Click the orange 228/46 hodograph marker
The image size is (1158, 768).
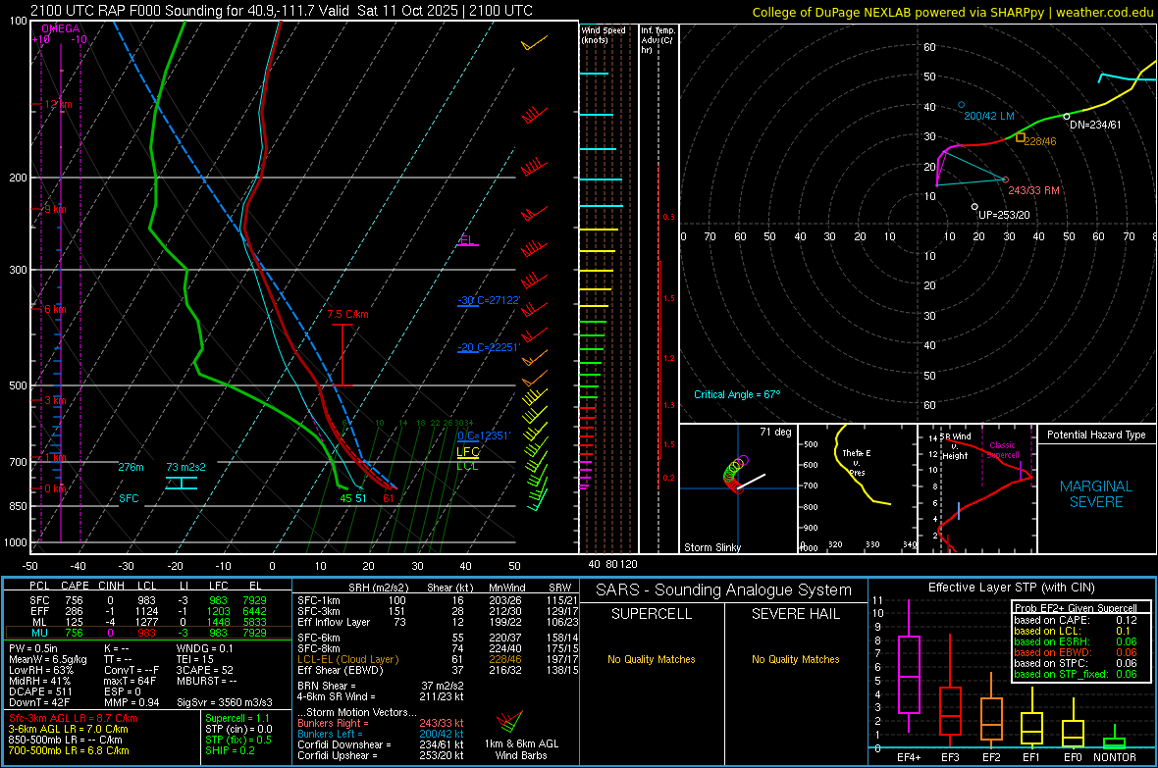coord(1040,141)
